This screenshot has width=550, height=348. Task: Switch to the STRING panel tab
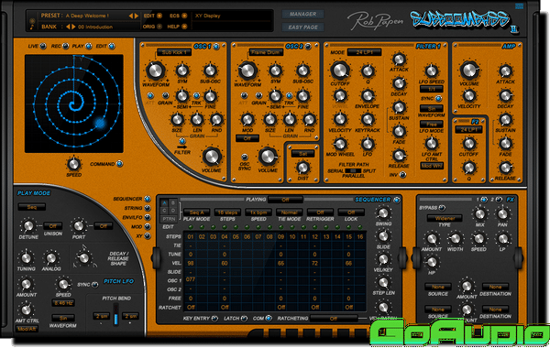[148, 208]
